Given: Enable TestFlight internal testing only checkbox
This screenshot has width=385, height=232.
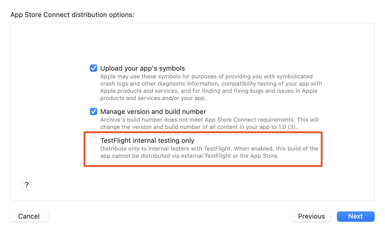Looking at the screenshot, I should tap(94, 140).
